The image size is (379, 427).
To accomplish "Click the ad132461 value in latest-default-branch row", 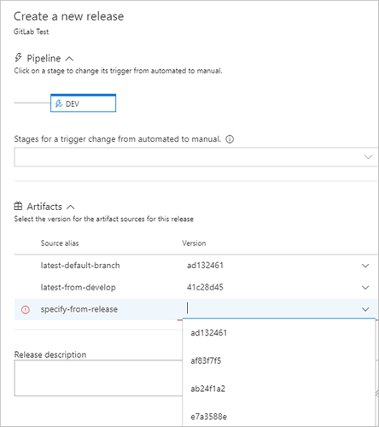I will pyautogui.click(x=205, y=266).
